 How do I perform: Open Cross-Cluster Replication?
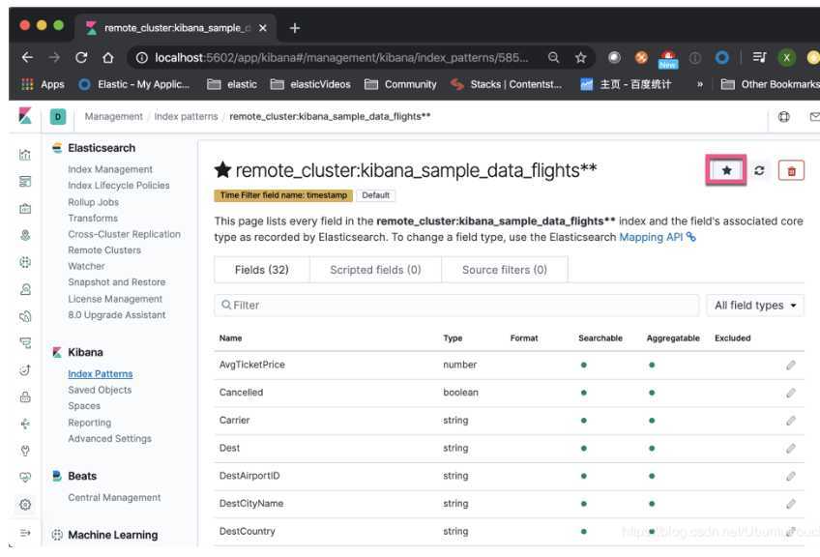124,234
